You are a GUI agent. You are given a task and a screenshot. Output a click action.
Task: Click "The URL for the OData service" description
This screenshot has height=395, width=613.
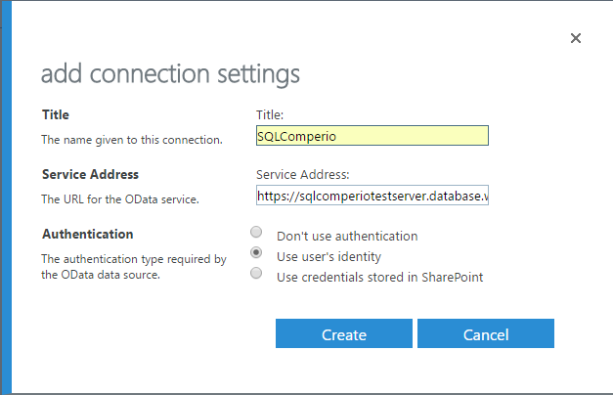(x=120, y=199)
